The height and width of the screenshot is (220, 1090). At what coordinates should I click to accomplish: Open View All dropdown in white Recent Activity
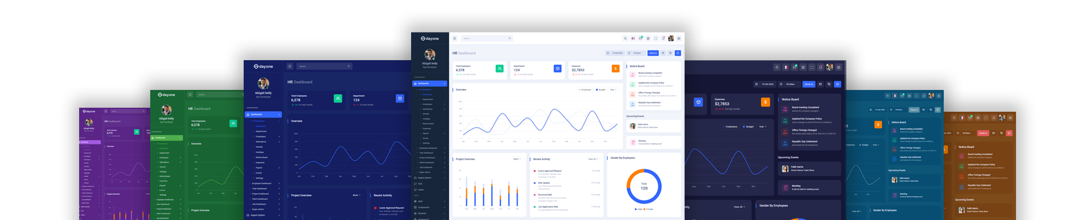pos(593,159)
